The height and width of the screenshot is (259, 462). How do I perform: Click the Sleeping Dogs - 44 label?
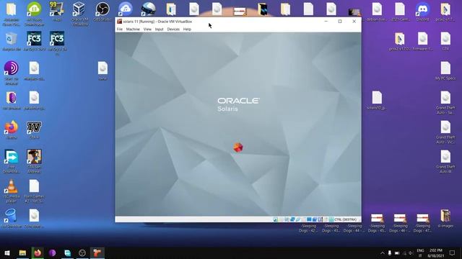coord(354,228)
